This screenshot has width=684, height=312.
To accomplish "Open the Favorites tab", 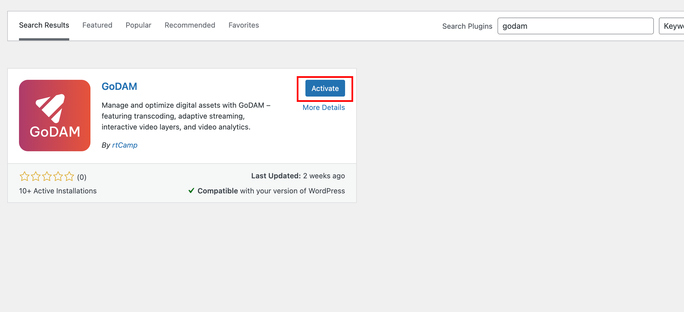I will click(x=244, y=25).
